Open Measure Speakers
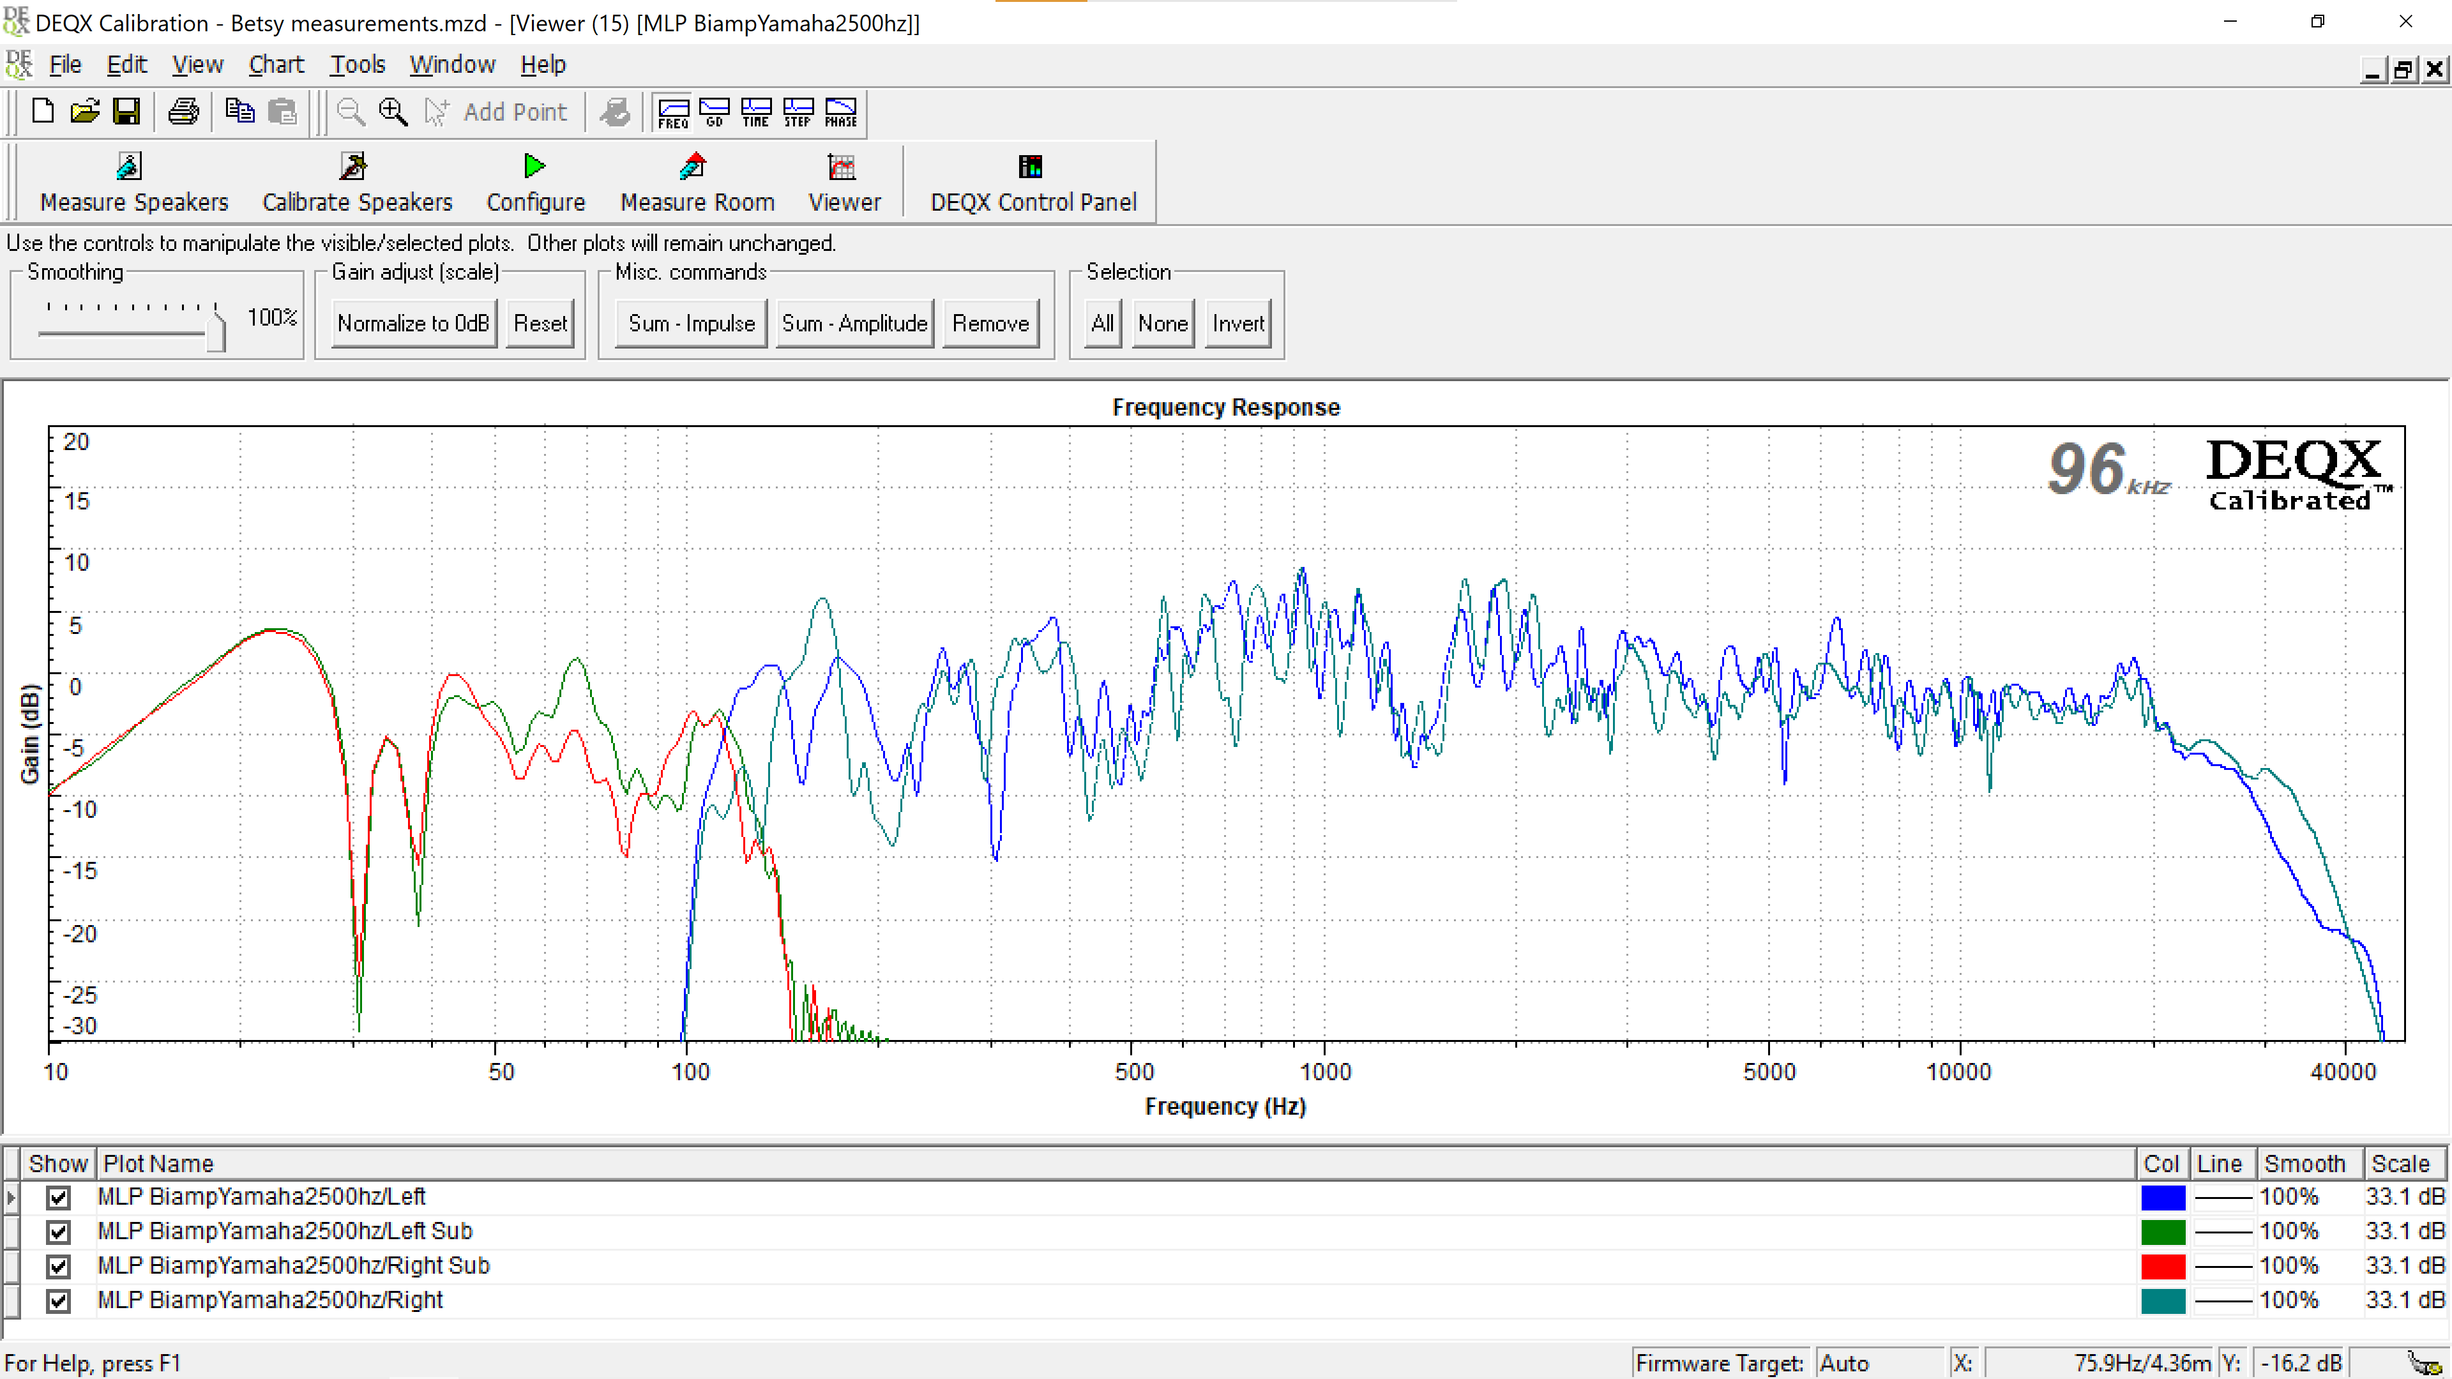The height and width of the screenshot is (1379, 2452). pyautogui.click(x=133, y=183)
